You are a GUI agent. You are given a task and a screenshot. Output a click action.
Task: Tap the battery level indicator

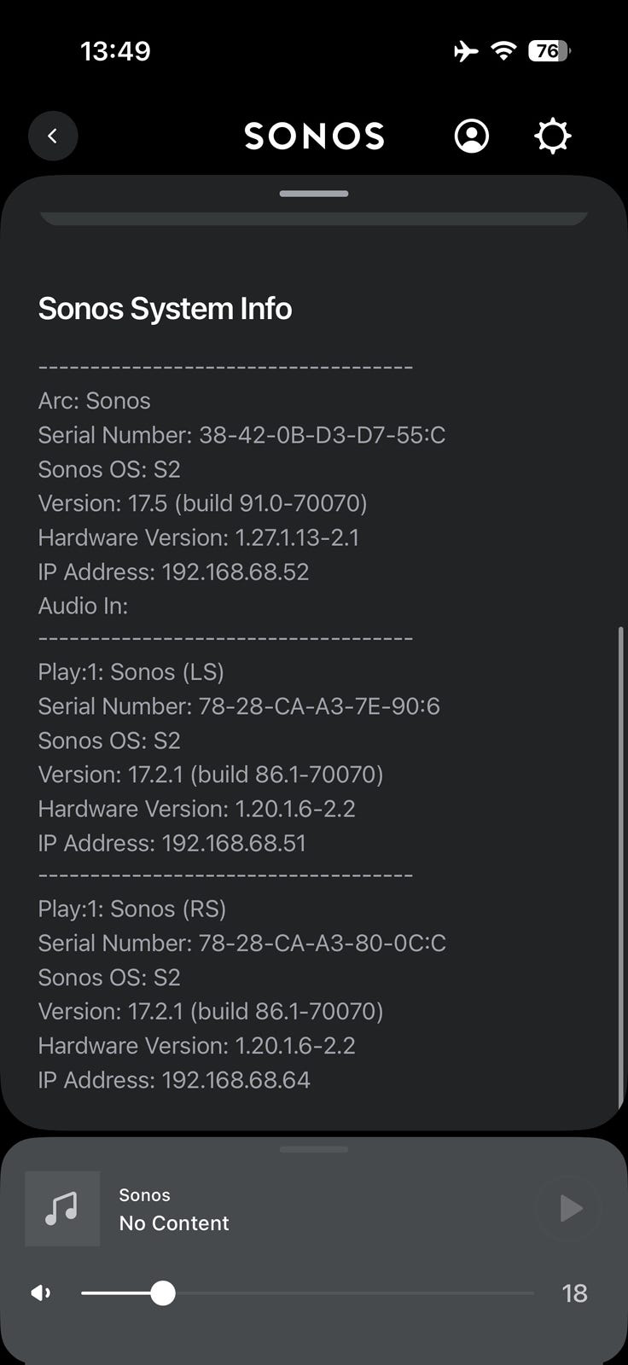click(549, 51)
